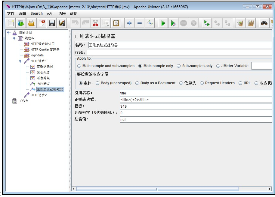Select 断言结果 in tree
This screenshot has width=275, height=197.
coord(43,78)
